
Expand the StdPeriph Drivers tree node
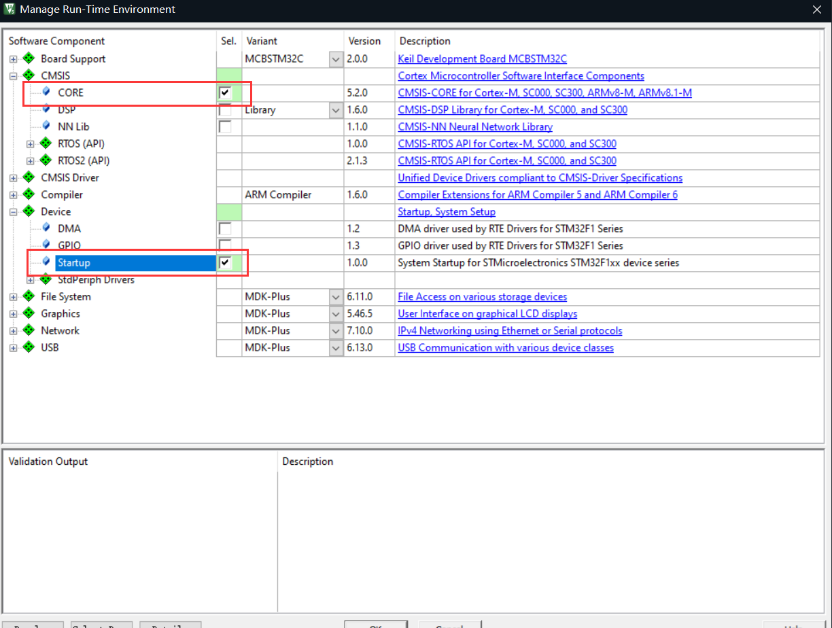click(x=30, y=280)
